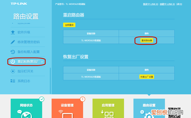The height and width of the screenshot is (118, 191).
Task: Click the pencil icon for admin password
Action: [x=13, y=42]
